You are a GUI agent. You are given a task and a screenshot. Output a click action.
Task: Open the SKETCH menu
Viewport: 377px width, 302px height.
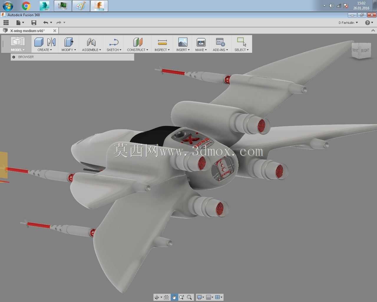point(114,50)
